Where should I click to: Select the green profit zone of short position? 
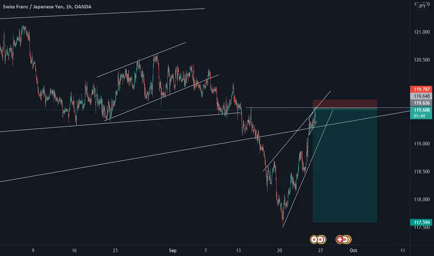(345, 166)
